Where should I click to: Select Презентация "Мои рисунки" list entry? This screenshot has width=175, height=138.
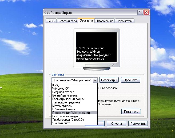pos(74,113)
